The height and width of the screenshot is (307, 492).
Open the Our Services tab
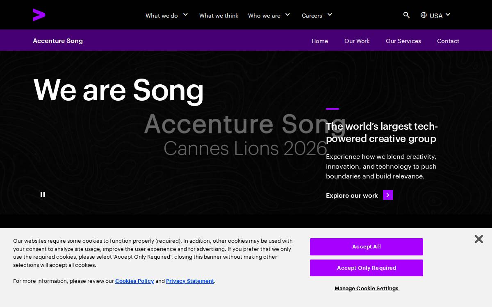403,41
